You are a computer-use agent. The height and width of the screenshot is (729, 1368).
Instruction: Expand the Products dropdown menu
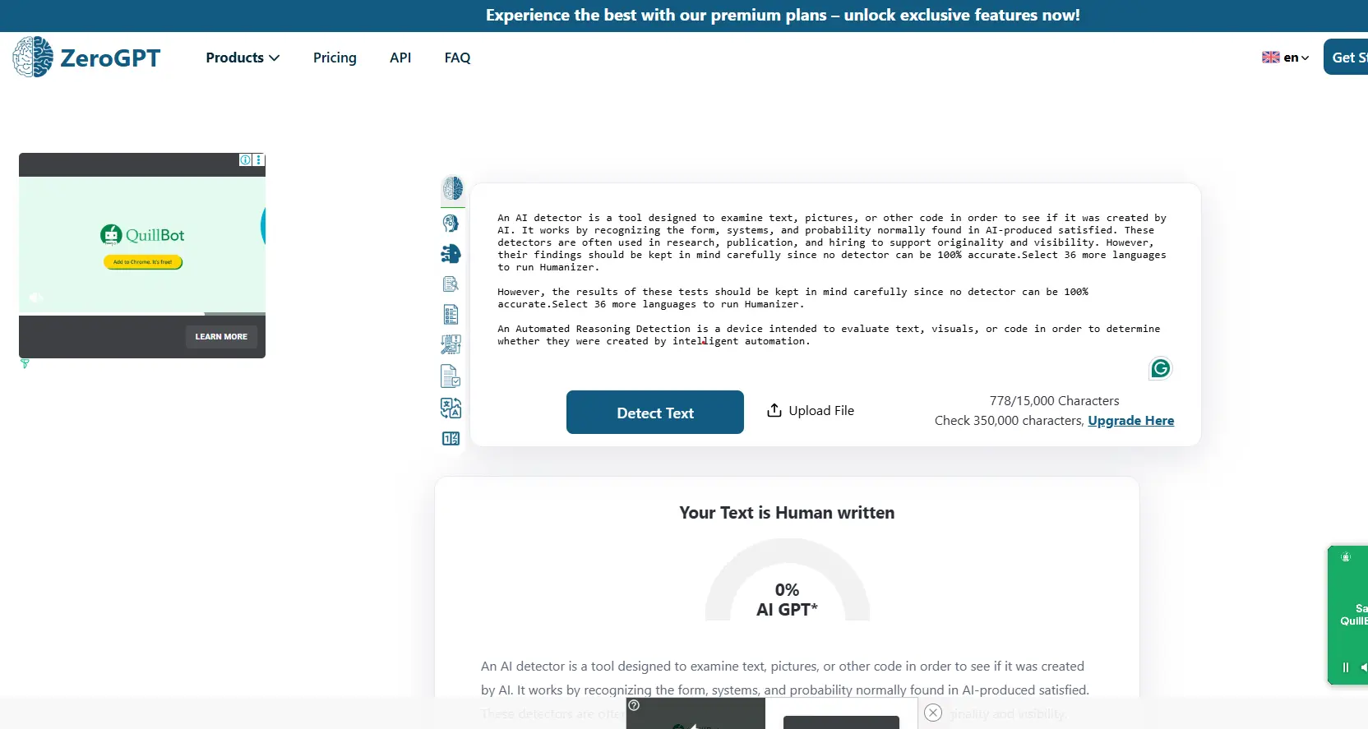(x=243, y=58)
